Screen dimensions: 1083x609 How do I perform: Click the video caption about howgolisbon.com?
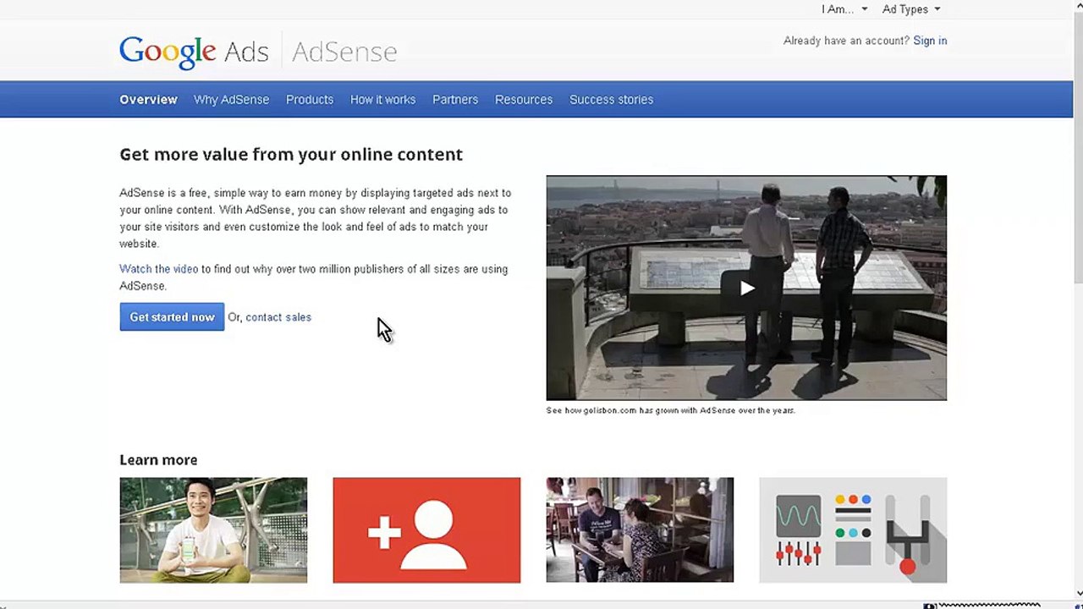pos(671,410)
